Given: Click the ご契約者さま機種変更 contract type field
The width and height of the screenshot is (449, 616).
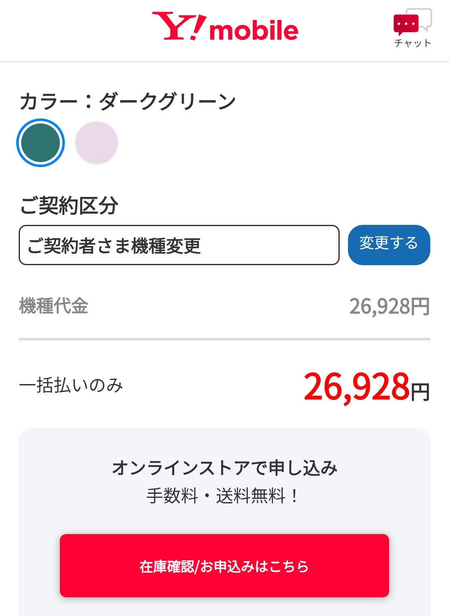Looking at the screenshot, I should [x=179, y=245].
